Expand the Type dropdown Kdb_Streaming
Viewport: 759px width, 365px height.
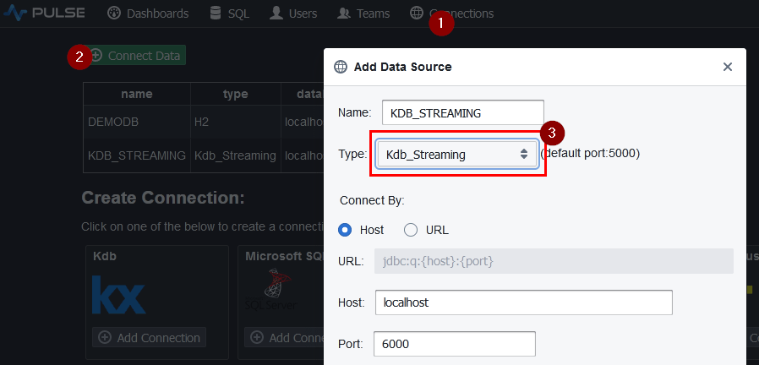(x=456, y=155)
